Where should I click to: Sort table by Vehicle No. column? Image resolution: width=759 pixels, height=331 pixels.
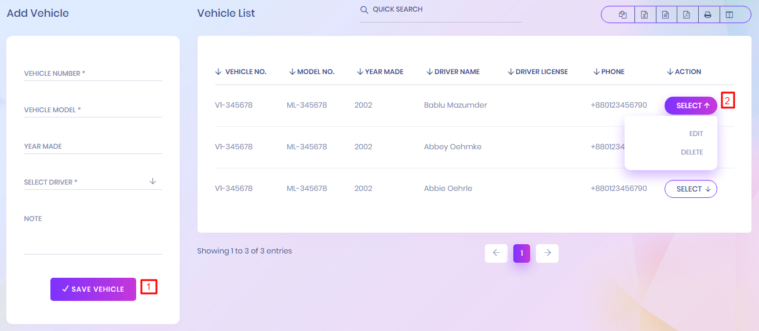point(240,72)
